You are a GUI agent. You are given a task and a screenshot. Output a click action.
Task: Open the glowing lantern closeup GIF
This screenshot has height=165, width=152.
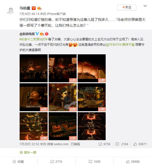click(92, 68)
